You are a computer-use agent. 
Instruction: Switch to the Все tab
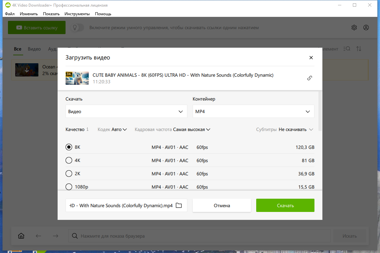pyautogui.click(x=18, y=49)
